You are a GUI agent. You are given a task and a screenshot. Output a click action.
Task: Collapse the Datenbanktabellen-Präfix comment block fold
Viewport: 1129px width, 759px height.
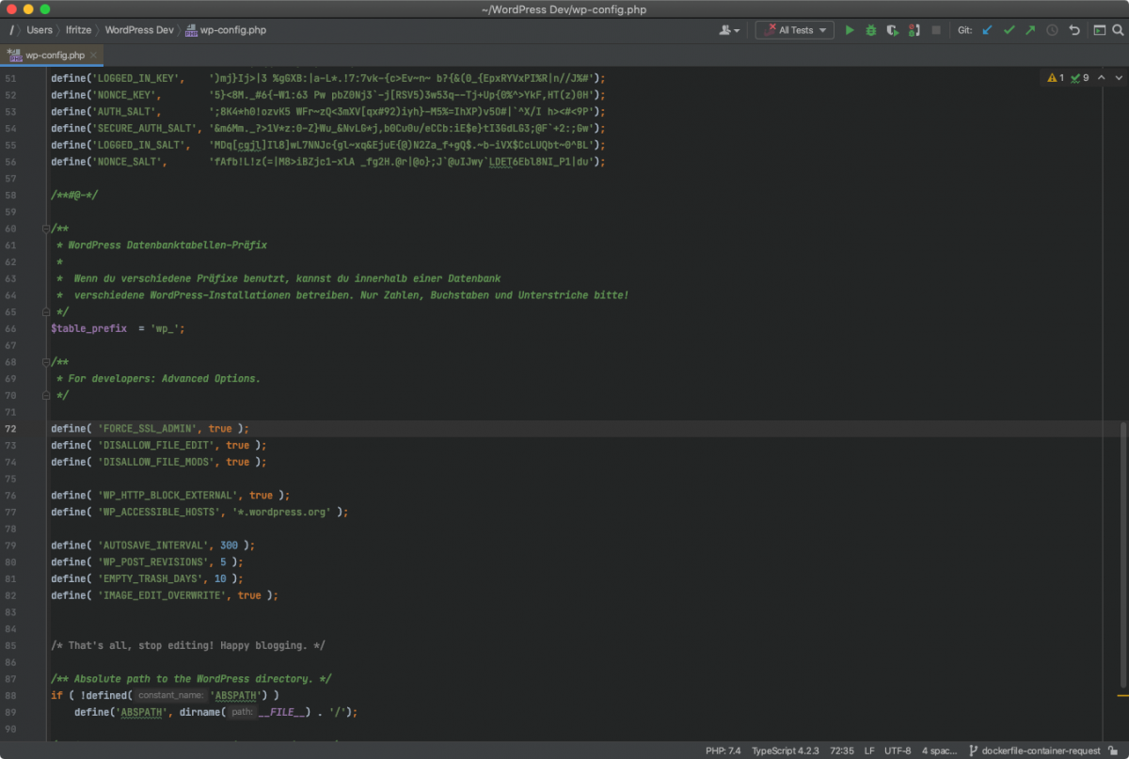[x=46, y=229]
